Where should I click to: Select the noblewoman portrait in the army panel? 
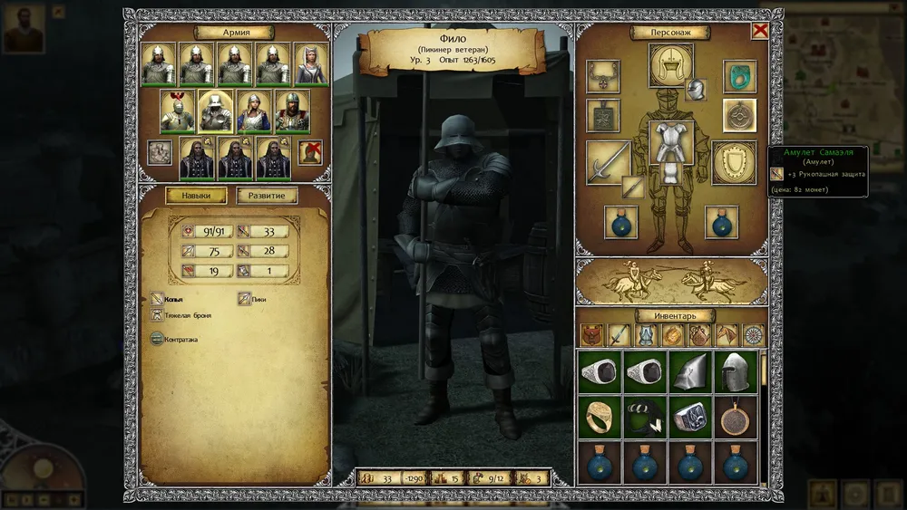click(311, 64)
